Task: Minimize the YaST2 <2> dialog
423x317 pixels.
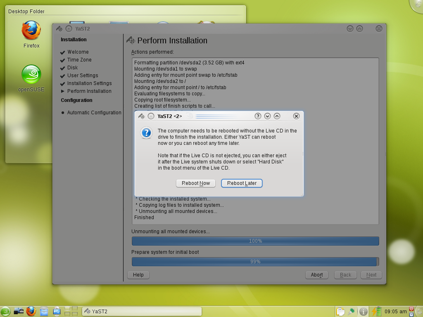Action: 267,116
